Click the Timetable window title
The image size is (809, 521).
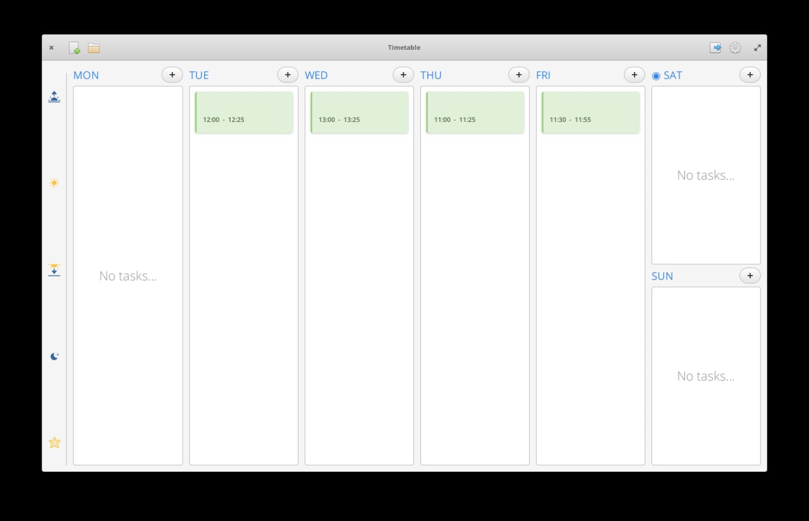pos(404,47)
